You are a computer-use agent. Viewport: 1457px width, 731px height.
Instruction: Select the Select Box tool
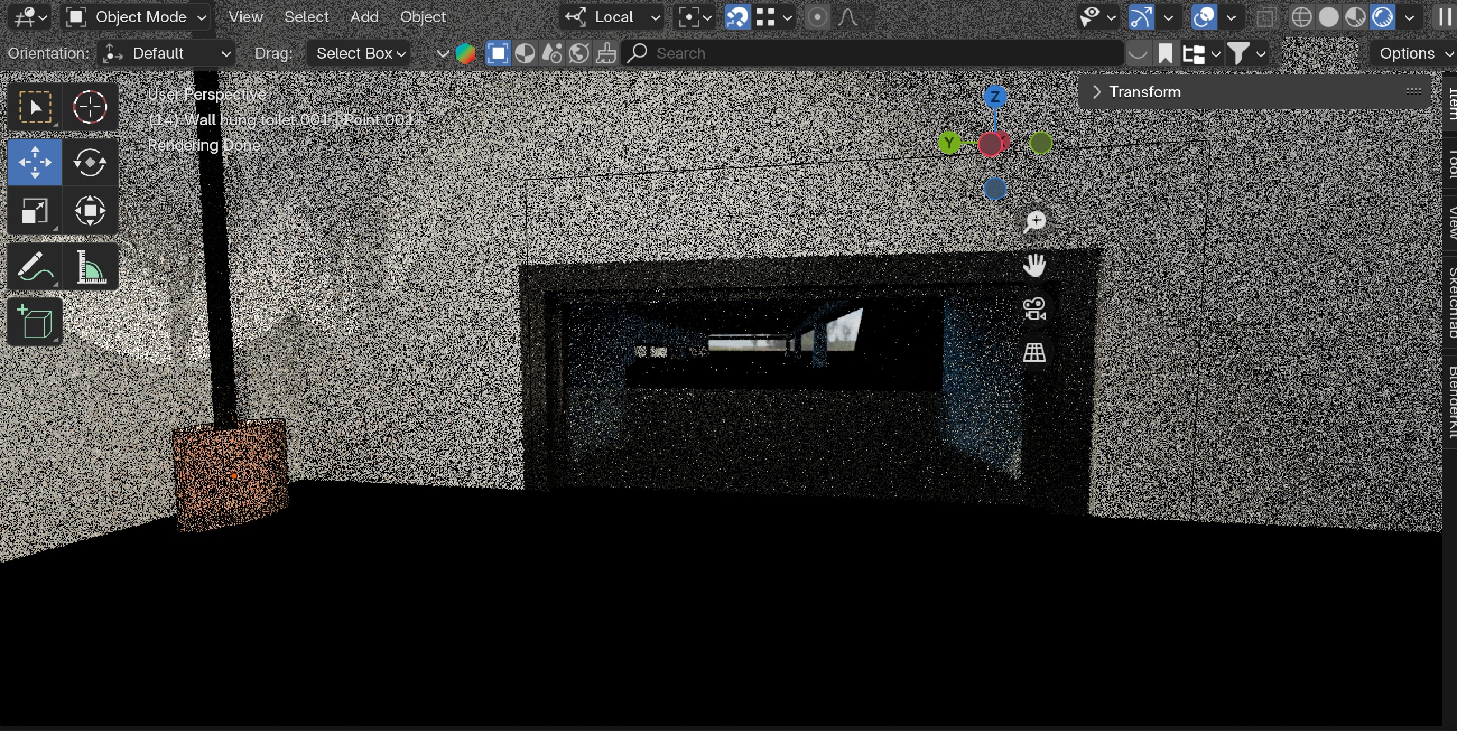(x=35, y=107)
